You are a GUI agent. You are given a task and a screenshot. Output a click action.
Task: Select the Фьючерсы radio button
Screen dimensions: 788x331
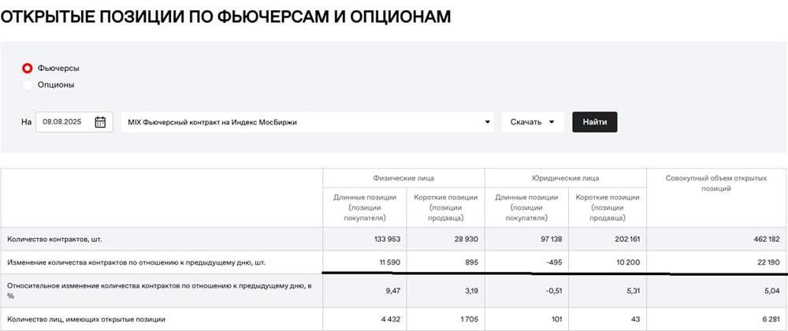click(28, 68)
